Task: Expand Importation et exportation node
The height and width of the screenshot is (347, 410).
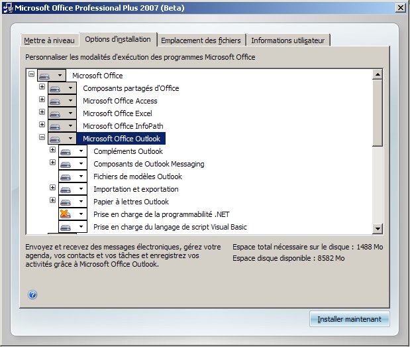Action: tap(52, 188)
